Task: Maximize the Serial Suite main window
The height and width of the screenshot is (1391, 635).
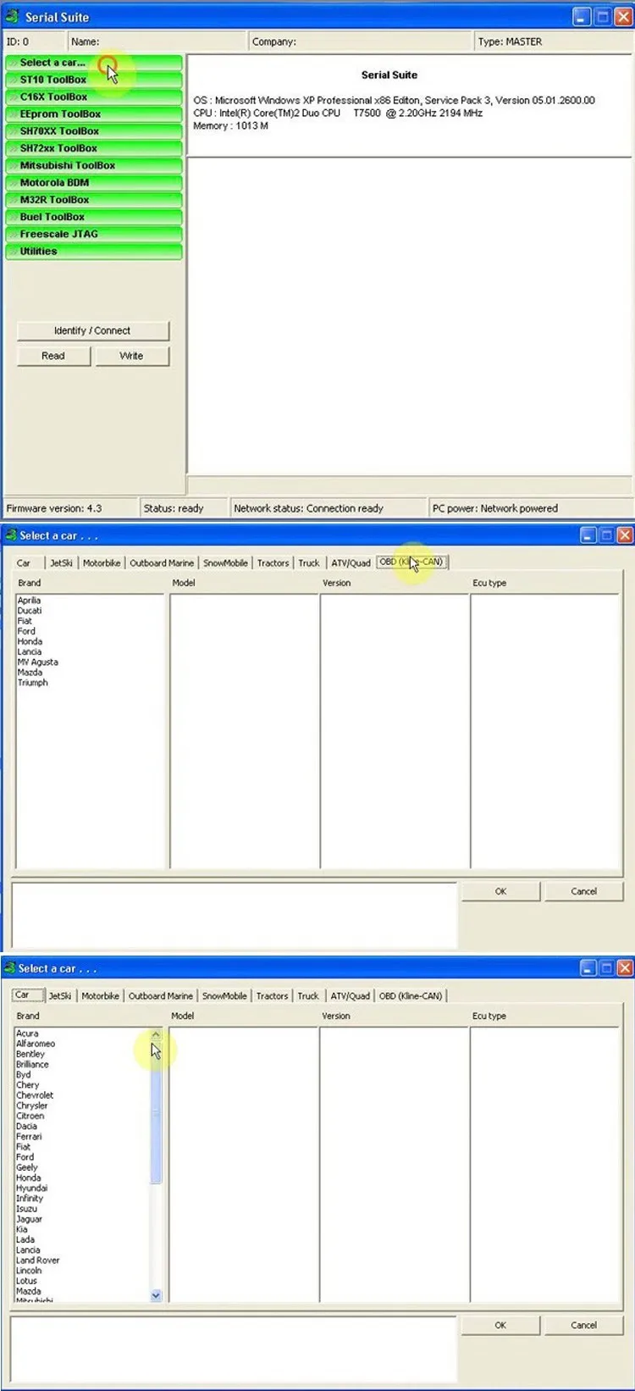Action: tap(603, 17)
